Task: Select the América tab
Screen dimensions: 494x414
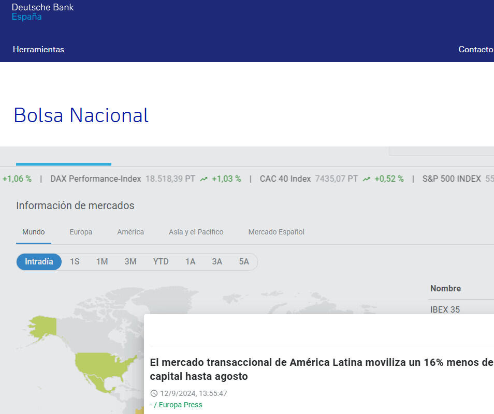Action: click(130, 232)
